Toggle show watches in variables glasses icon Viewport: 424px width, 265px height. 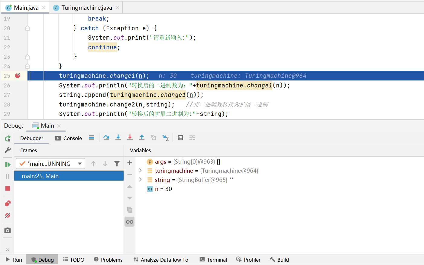point(130,222)
